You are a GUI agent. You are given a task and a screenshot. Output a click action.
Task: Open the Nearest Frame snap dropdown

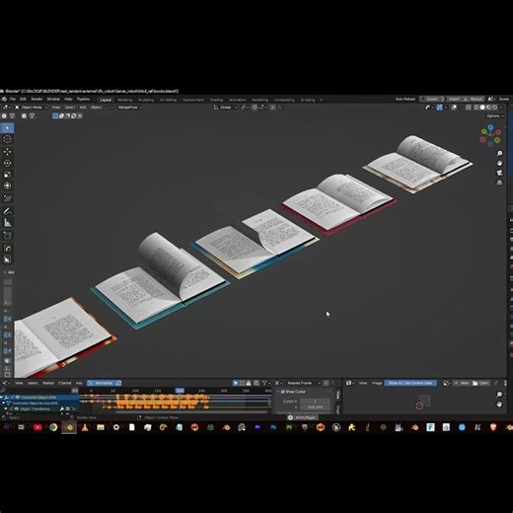tap(303, 383)
